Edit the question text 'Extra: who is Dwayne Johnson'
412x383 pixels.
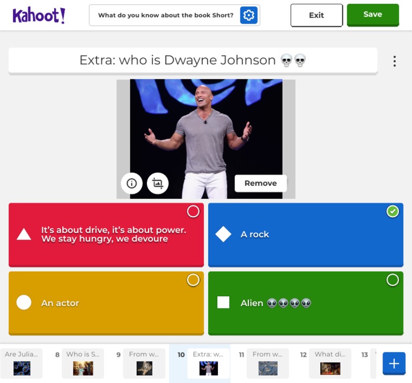(x=193, y=61)
